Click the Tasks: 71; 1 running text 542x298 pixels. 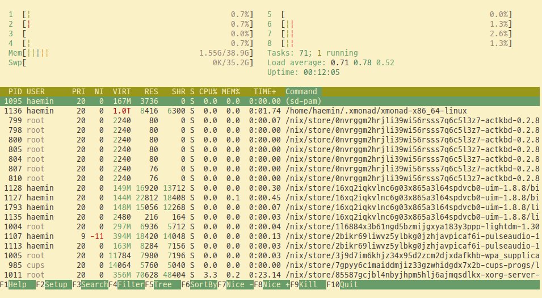313,53
